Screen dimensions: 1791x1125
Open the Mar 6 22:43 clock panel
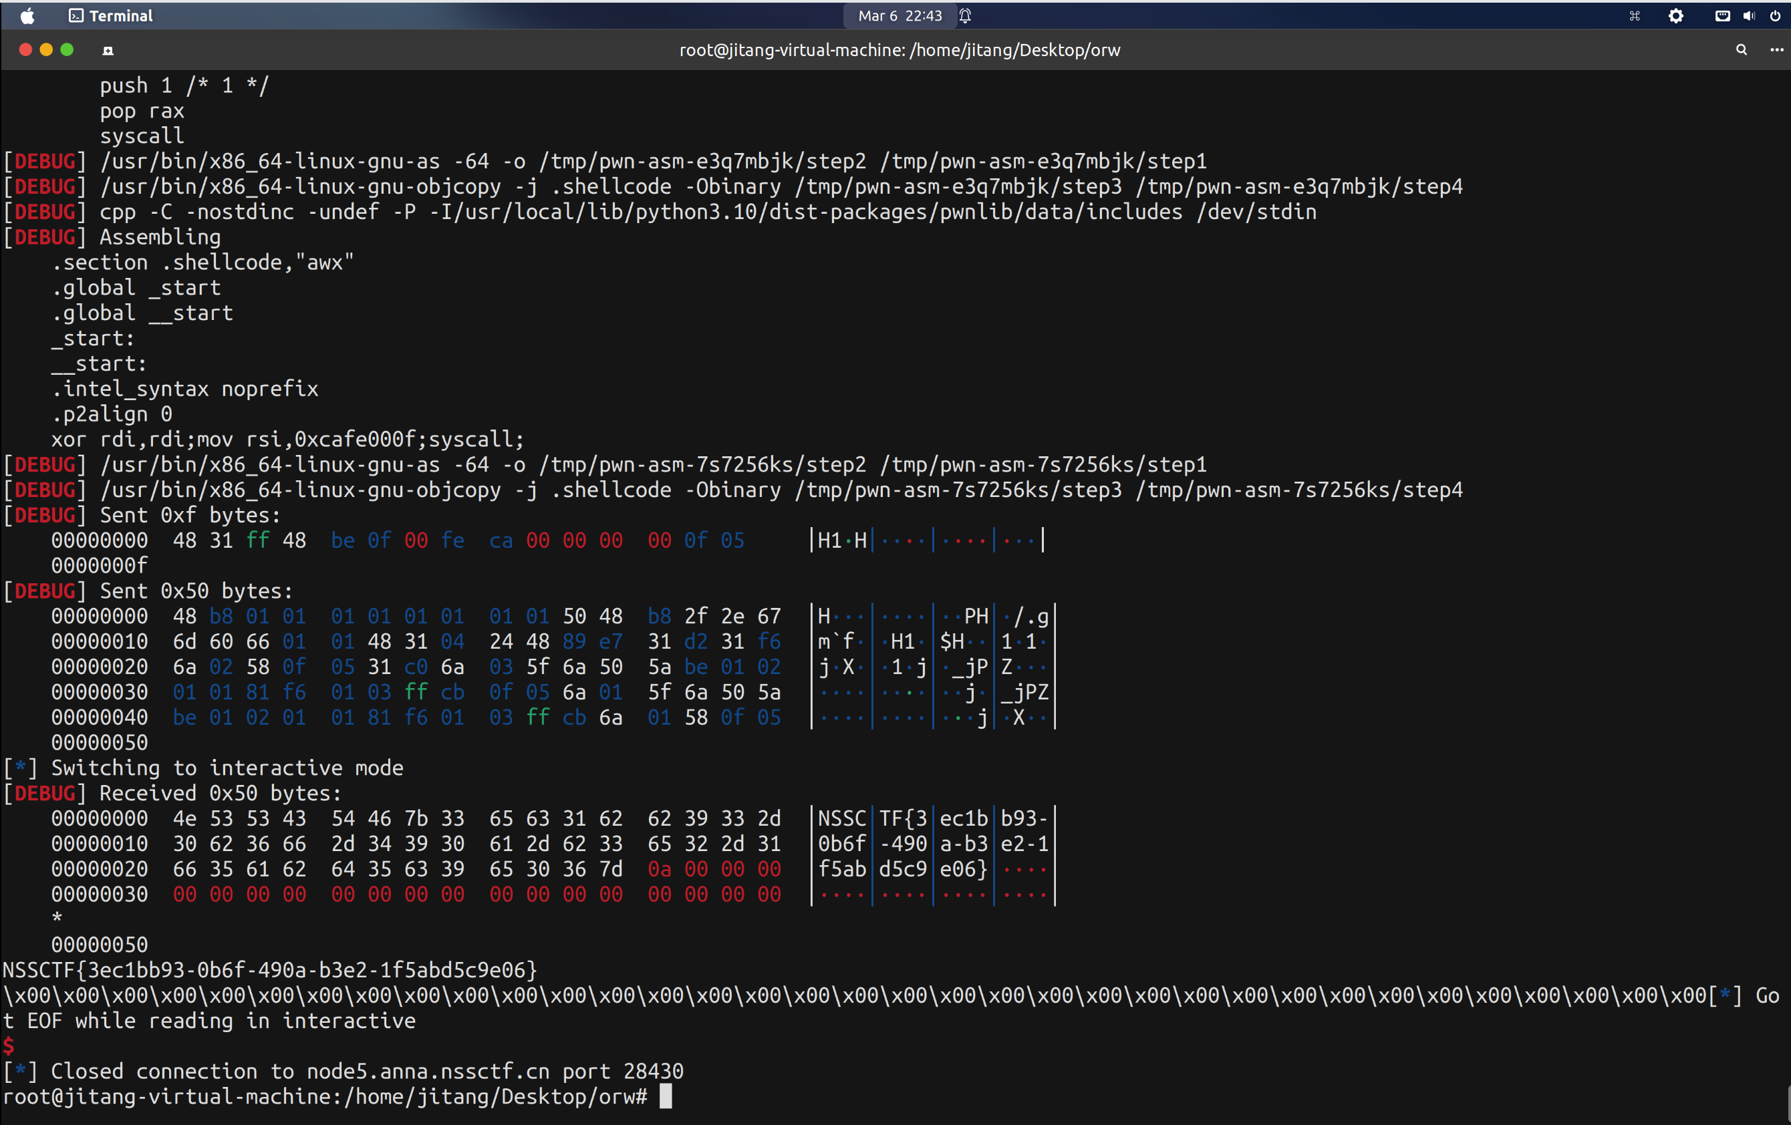(900, 15)
